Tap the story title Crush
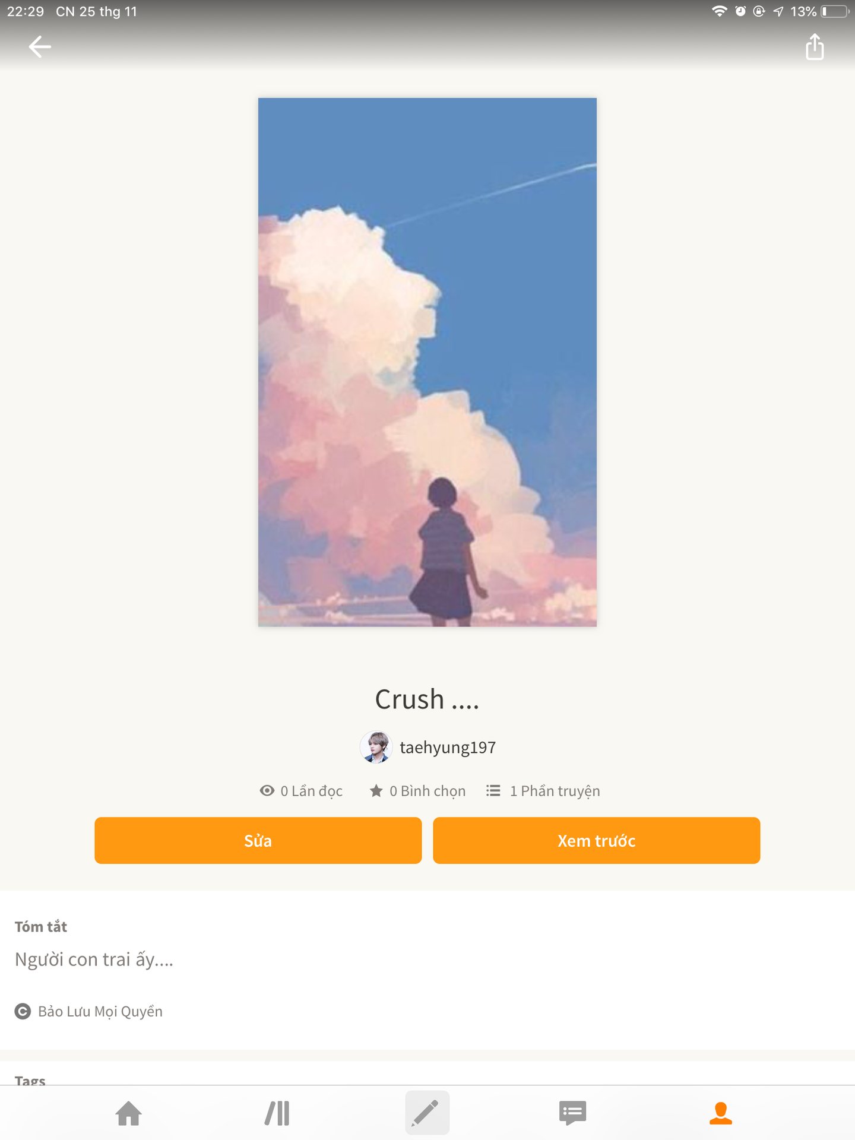Screen dimensions: 855x1140 tap(427, 699)
